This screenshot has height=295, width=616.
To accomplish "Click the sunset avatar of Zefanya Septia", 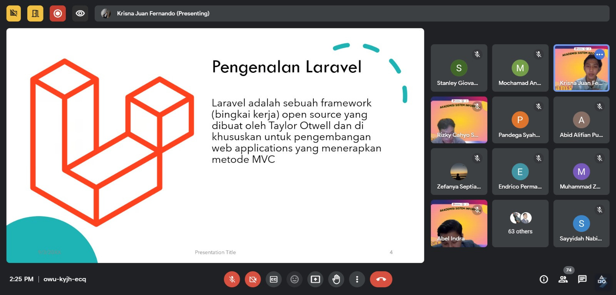I will pyautogui.click(x=459, y=172).
